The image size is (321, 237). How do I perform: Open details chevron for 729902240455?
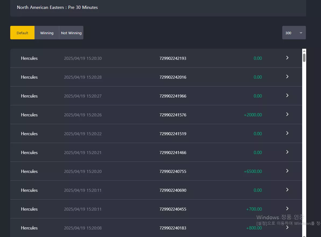point(287,208)
